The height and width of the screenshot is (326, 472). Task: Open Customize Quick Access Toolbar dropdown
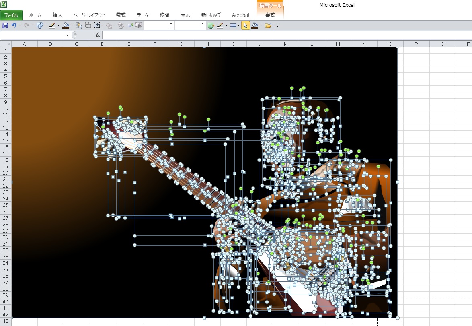tap(277, 26)
